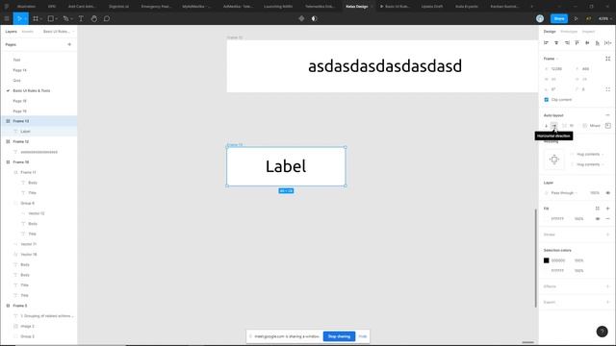The image size is (616, 346).
Task: Toggle visibility eye of the FFFFFF fill
Action: (x=598, y=218)
